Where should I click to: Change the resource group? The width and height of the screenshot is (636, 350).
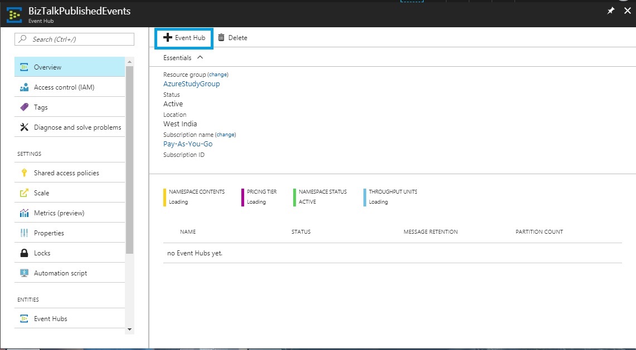point(218,75)
